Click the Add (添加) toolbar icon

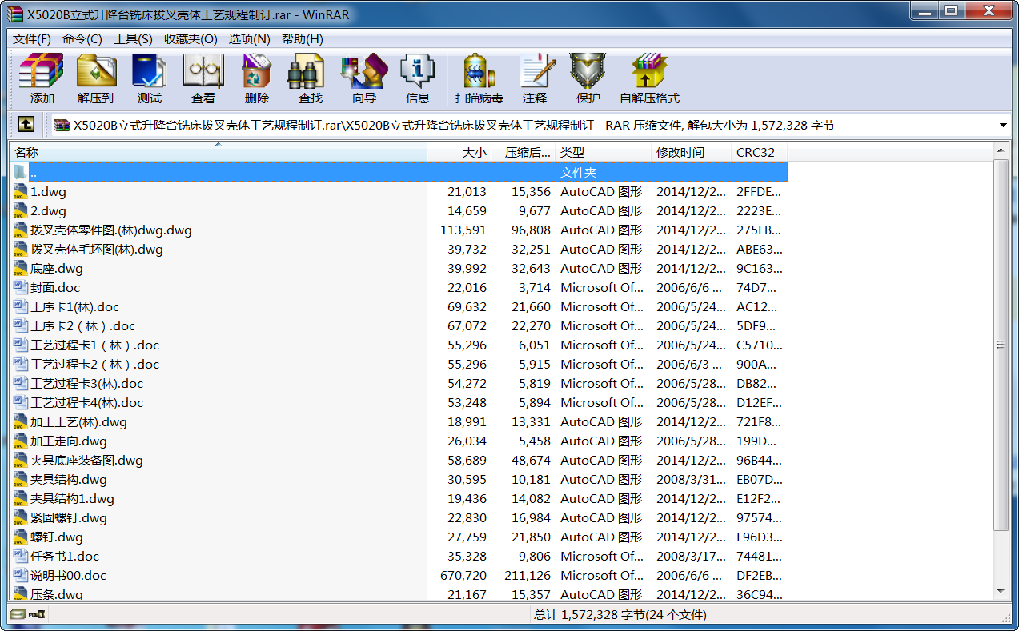42,78
